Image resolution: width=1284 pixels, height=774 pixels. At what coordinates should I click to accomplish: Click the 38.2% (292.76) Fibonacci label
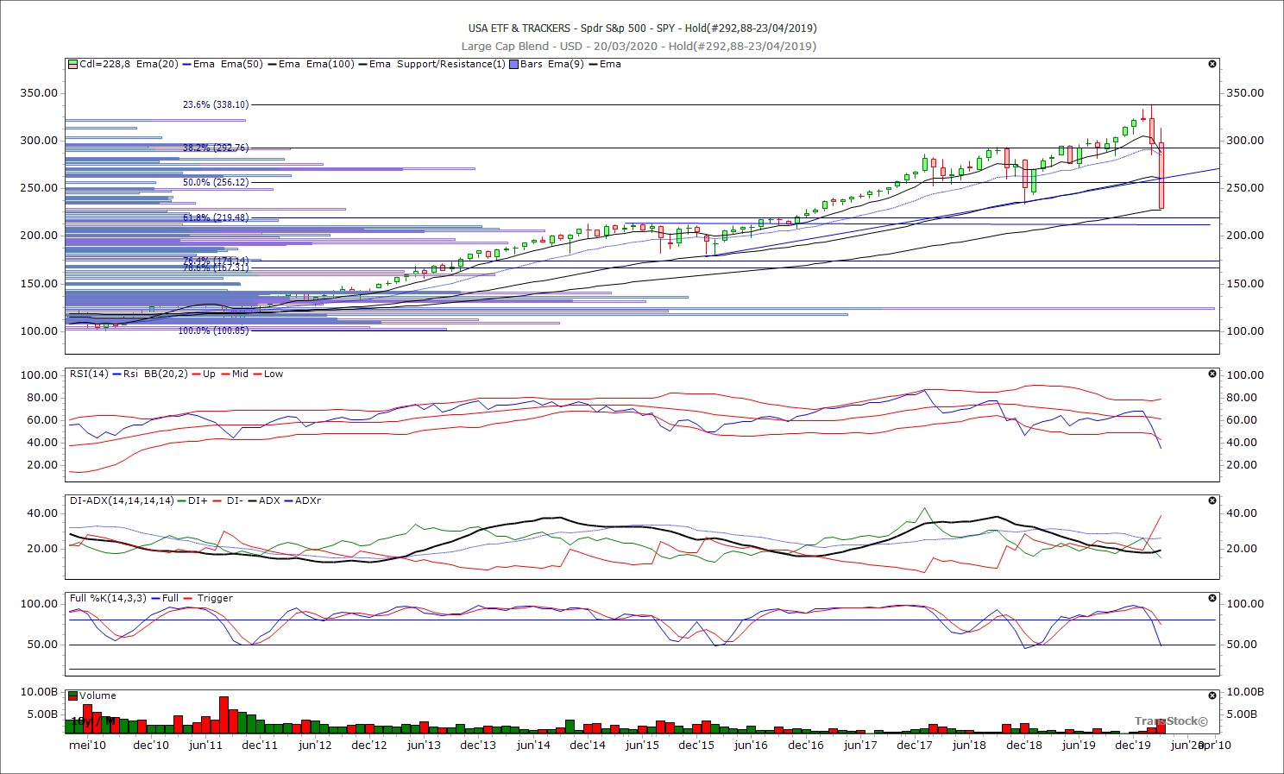216,148
